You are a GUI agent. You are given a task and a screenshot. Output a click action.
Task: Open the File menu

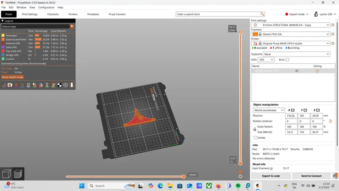point(4,7)
